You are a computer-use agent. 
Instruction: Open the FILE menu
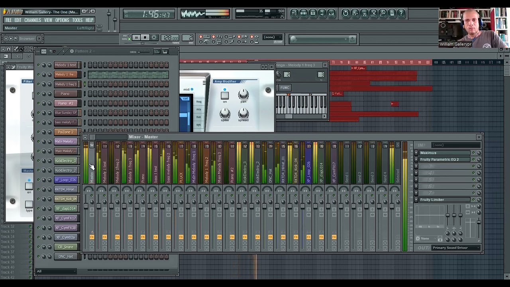8,20
